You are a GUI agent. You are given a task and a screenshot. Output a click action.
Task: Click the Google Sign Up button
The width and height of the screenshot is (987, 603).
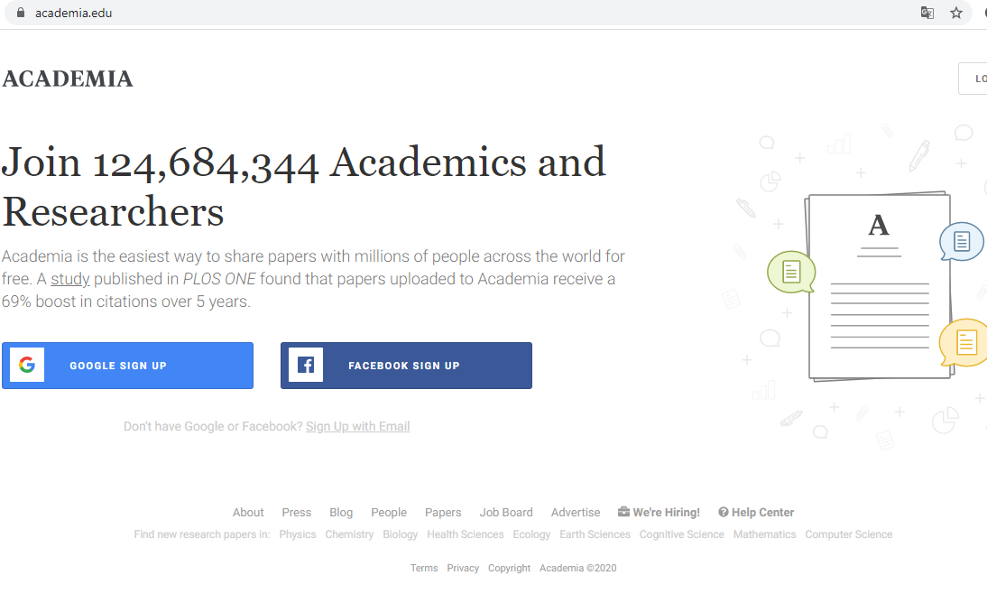tap(128, 366)
